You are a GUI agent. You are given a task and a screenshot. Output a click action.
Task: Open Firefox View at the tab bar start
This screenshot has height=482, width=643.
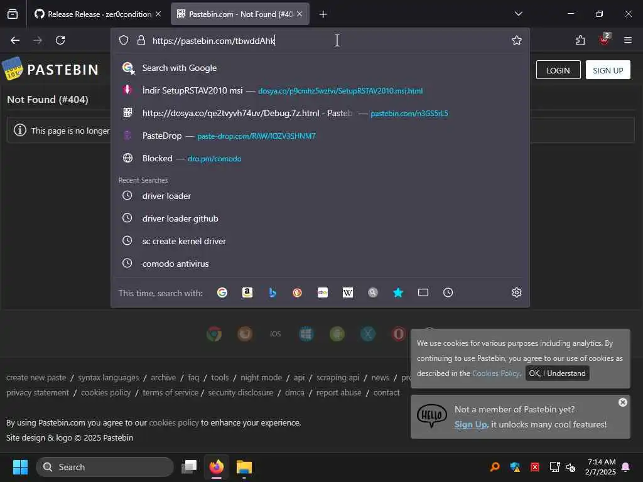point(13,14)
